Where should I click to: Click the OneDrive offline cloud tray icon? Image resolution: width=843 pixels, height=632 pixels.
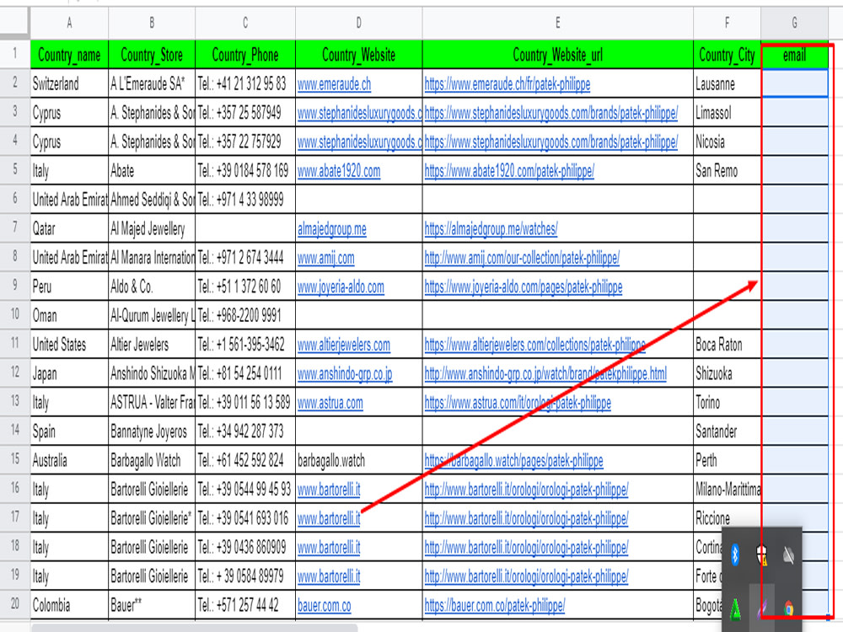click(789, 555)
